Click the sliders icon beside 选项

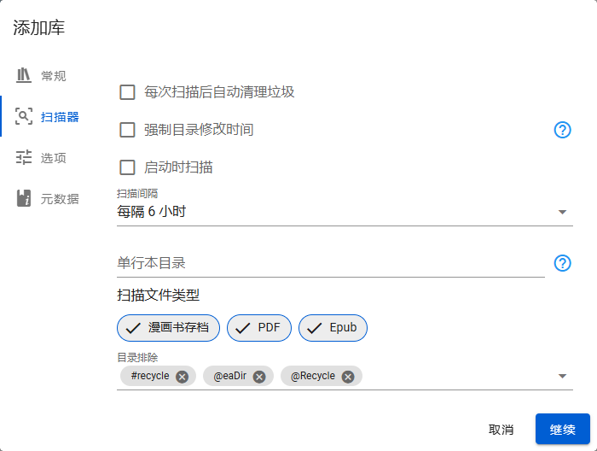[24, 157]
